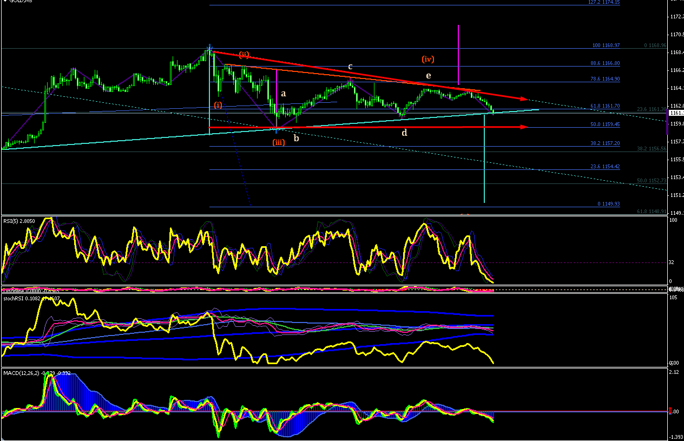Select Fibonacci label 88.6 1166.80

click(x=605, y=63)
